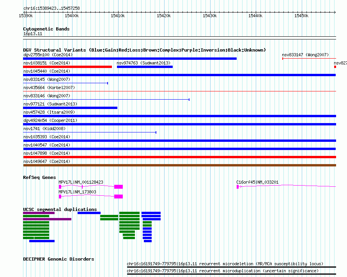Select the nsv833146 (Wong2007) variant label
Viewport: 347px width, 277px height.
tap(47, 96)
